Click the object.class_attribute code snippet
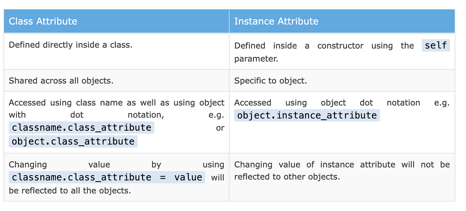Viewport: 466px width, 211px height. click(x=73, y=141)
